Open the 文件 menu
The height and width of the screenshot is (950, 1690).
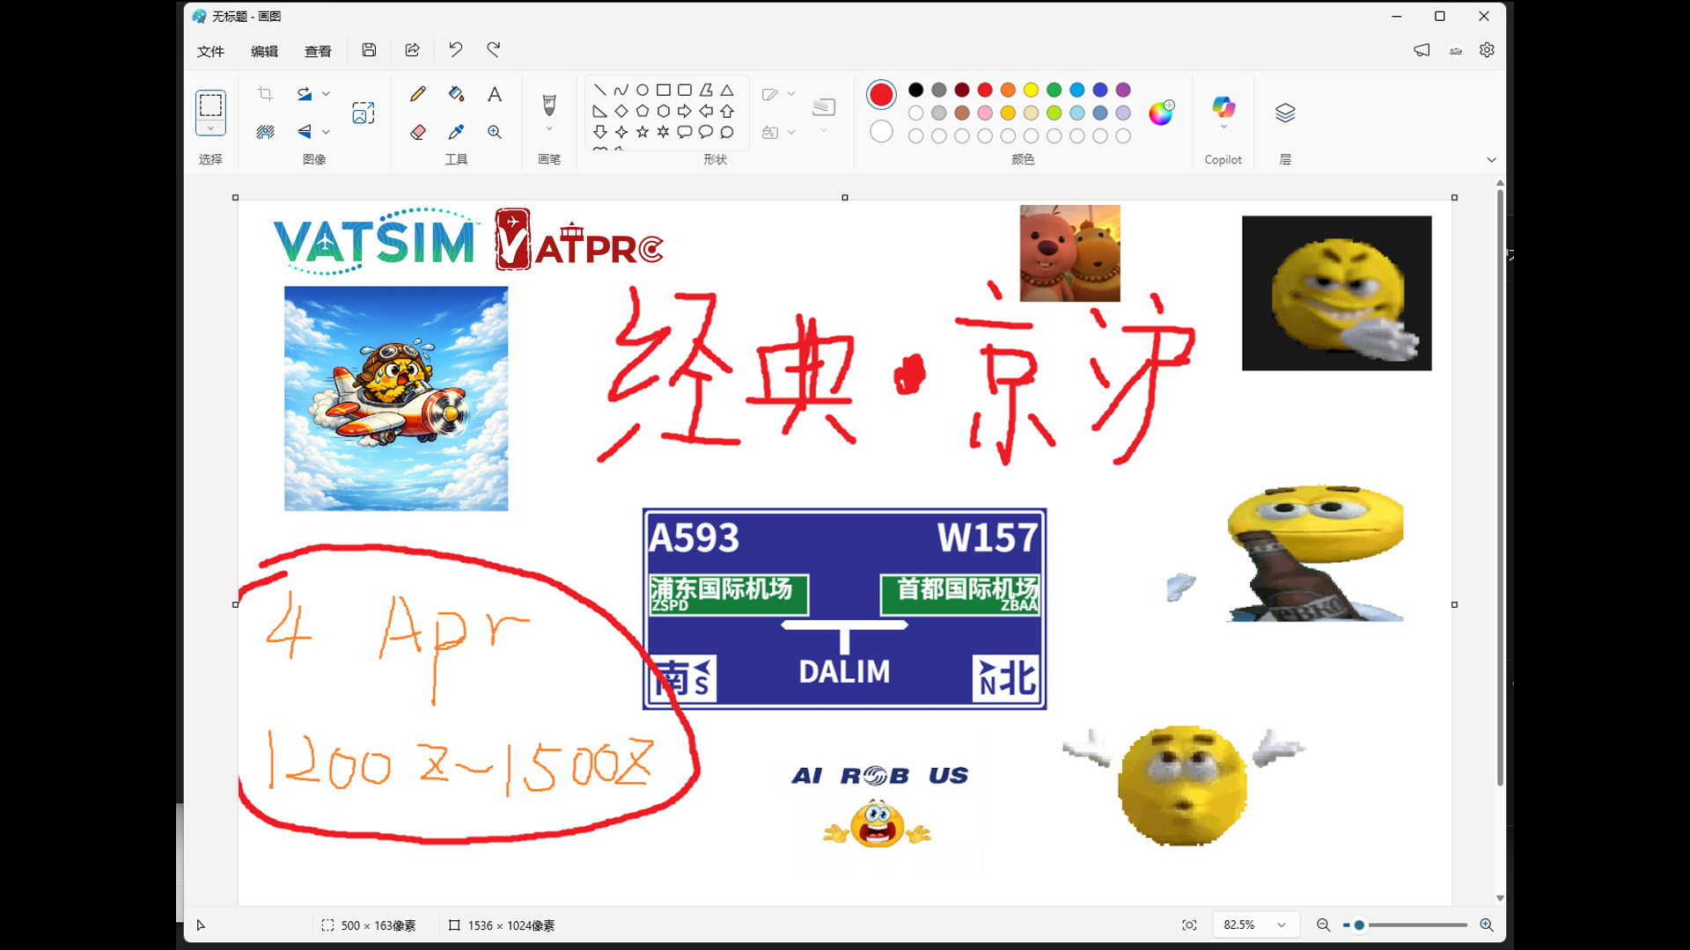point(210,51)
